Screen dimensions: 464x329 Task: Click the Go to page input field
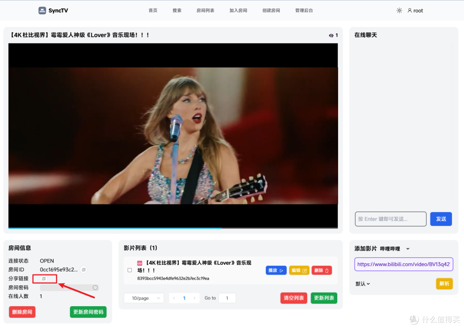pos(227,298)
